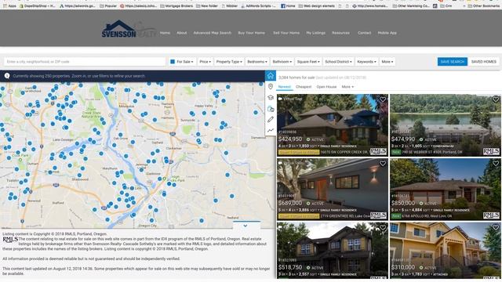This screenshot has width=502, height=282.
Task: Open the Price dropdown filter
Action: click(x=206, y=61)
